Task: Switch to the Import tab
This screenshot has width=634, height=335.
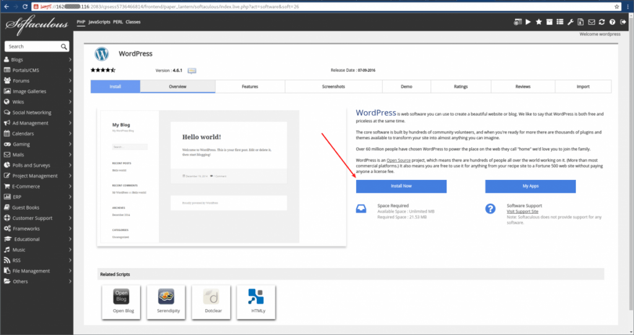Action: (583, 87)
